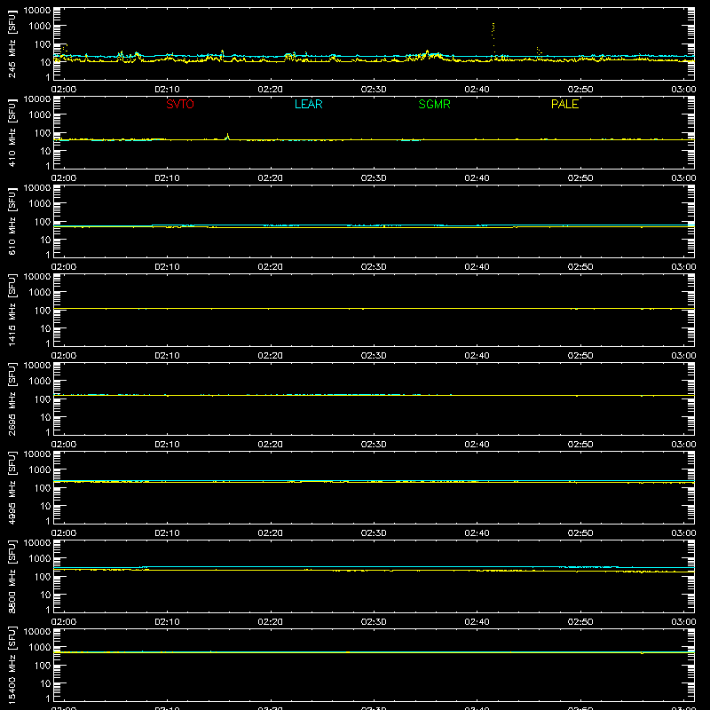
Task: Click 02:40 time label under 1415 MHz plot
Action: click(x=477, y=356)
